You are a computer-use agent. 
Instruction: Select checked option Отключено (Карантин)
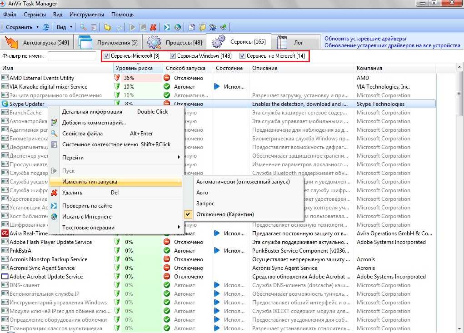(243, 214)
